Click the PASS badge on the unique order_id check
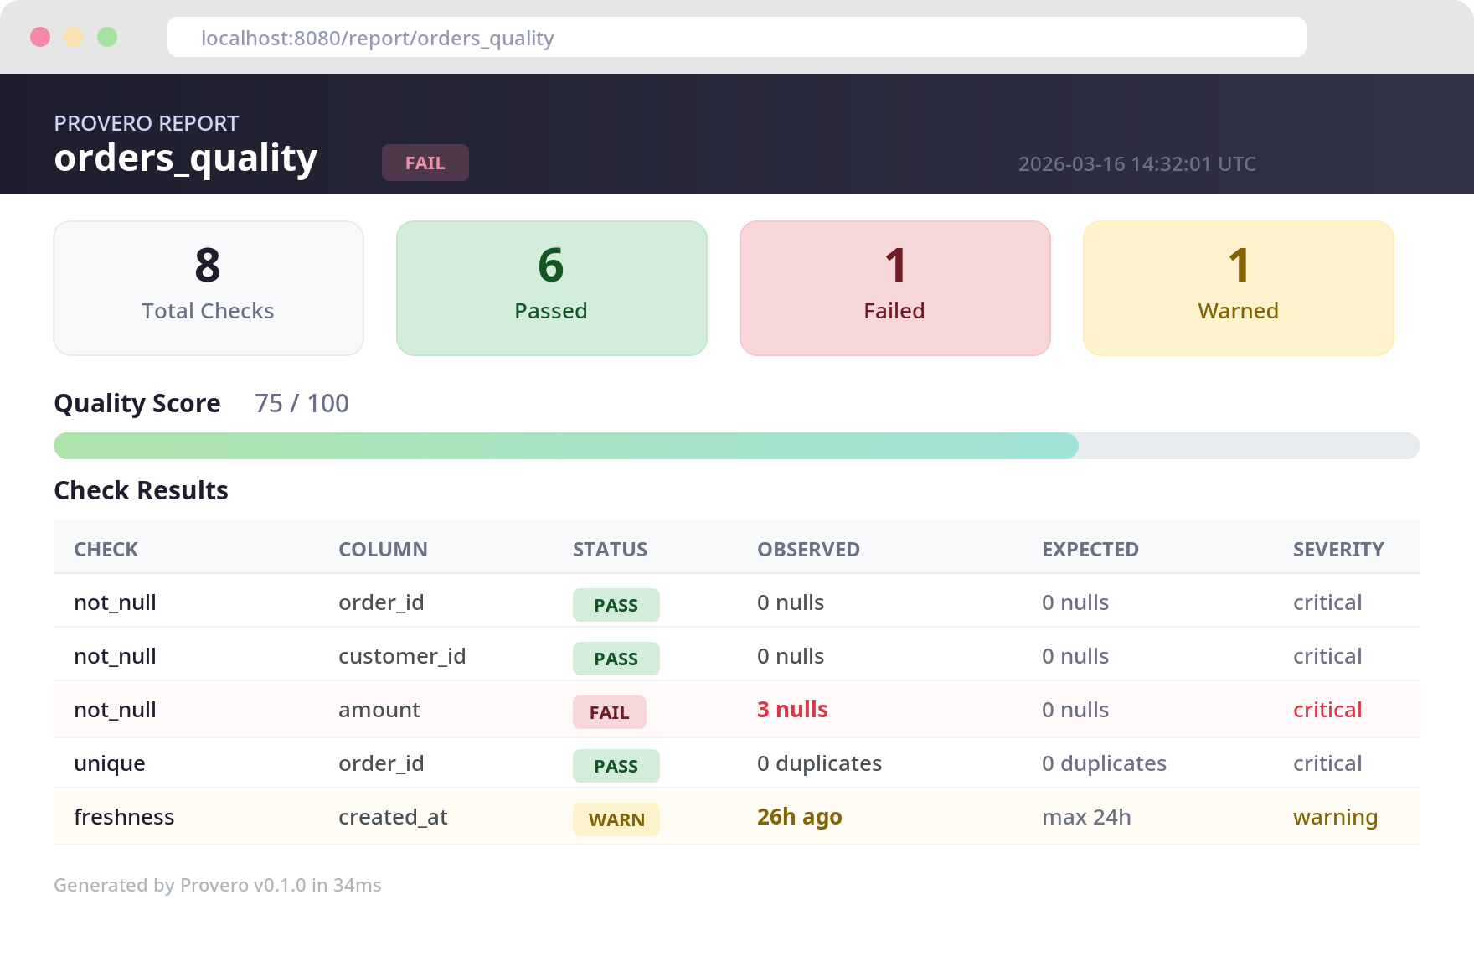Image resolution: width=1474 pixels, height=972 pixels. [x=616, y=766]
